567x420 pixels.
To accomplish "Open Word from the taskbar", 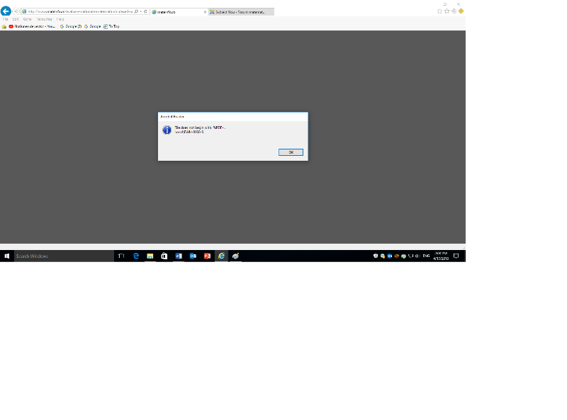I will tap(179, 256).
